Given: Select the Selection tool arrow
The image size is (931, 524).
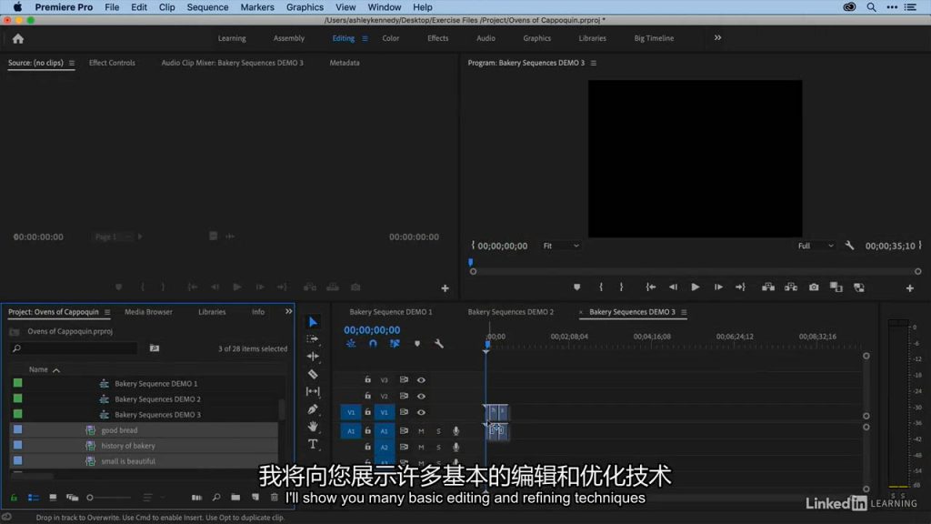Looking at the screenshot, I should click(x=313, y=322).
